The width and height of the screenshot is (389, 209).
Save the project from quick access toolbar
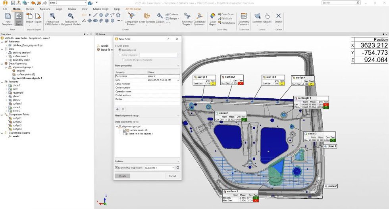tap(13, 3)
